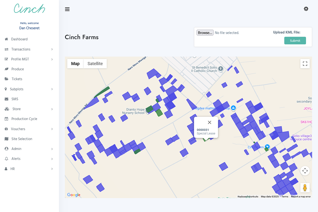Open the sidebar hamburger menu
318x212 pixels.
pyautogui.click(x=67, y=9)
